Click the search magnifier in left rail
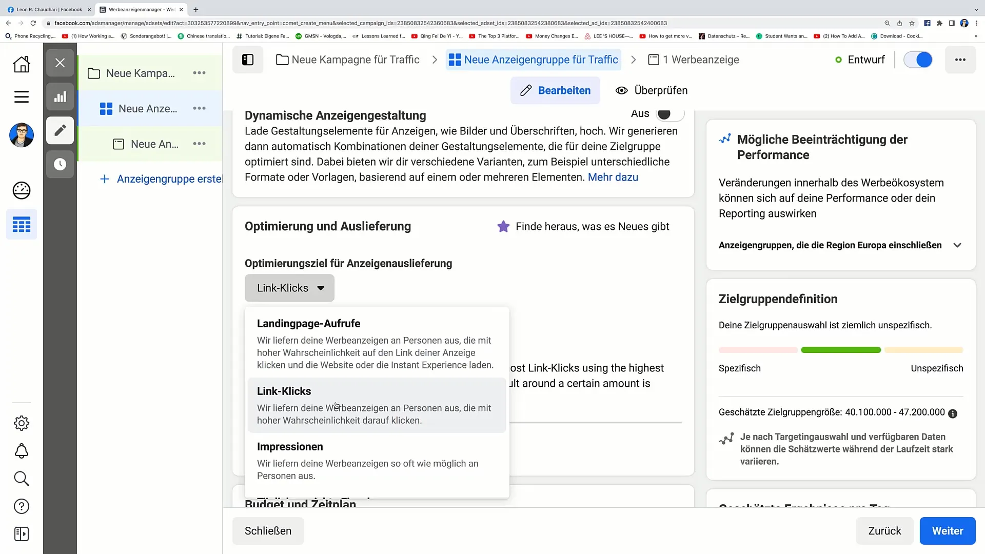Viewport: 985px width, 554px height. tap(22, 479)
